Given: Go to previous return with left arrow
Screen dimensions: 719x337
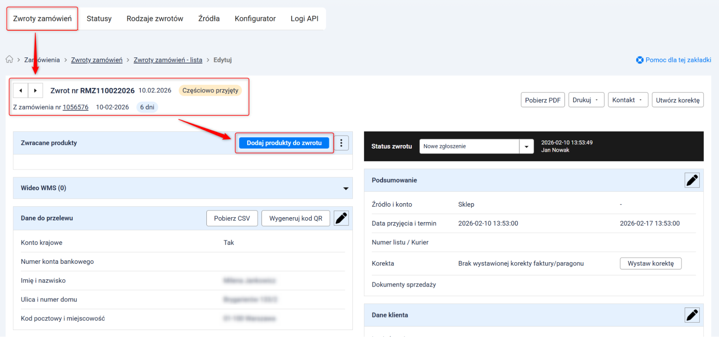Looking at the screenshot, I should coord(21,90).
